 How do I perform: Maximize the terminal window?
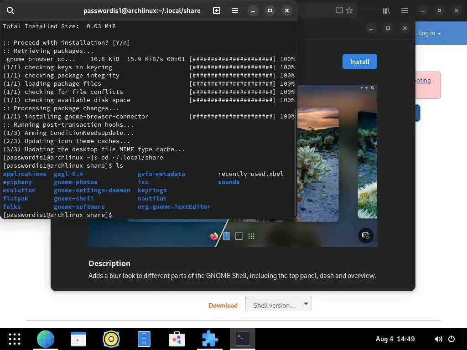(270, 11)
